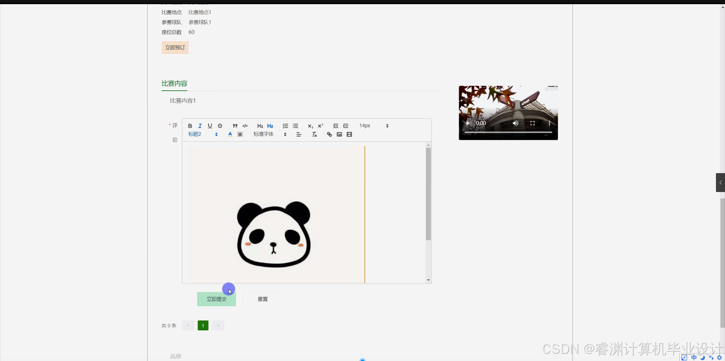Click the 共 0 条 total count text

point(169,325)
